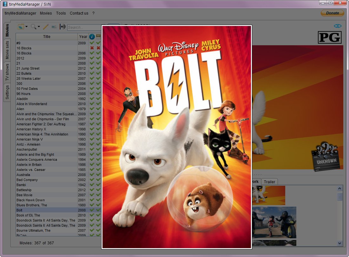Open dropdown arrow beside update sources icon

(x=26, y=27)
